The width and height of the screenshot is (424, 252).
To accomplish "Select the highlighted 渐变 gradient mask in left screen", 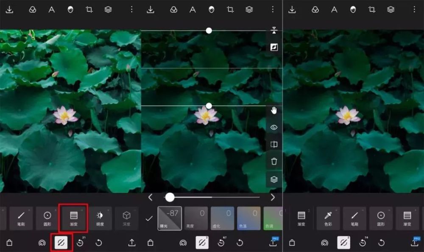I will [73, 218].
